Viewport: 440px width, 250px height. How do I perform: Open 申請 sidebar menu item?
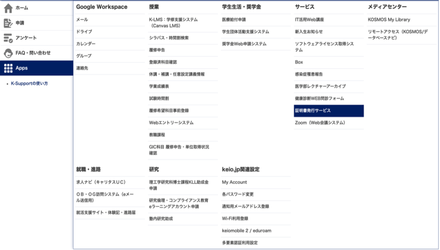coord(20,23)
